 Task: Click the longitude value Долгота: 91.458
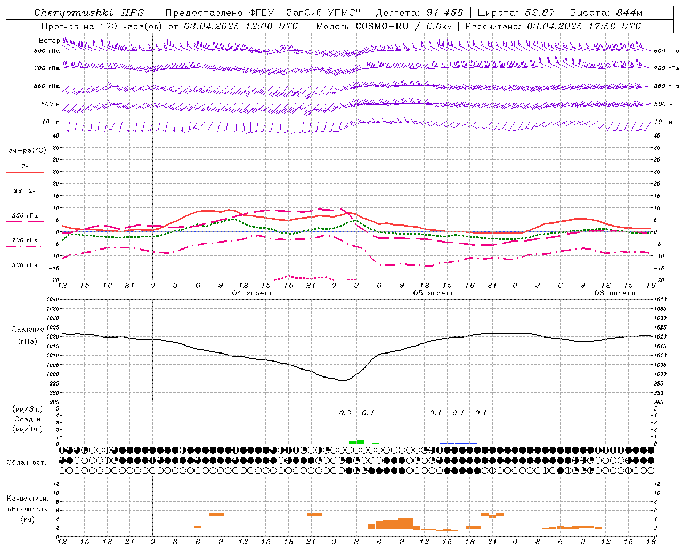[x=419, y=13]
